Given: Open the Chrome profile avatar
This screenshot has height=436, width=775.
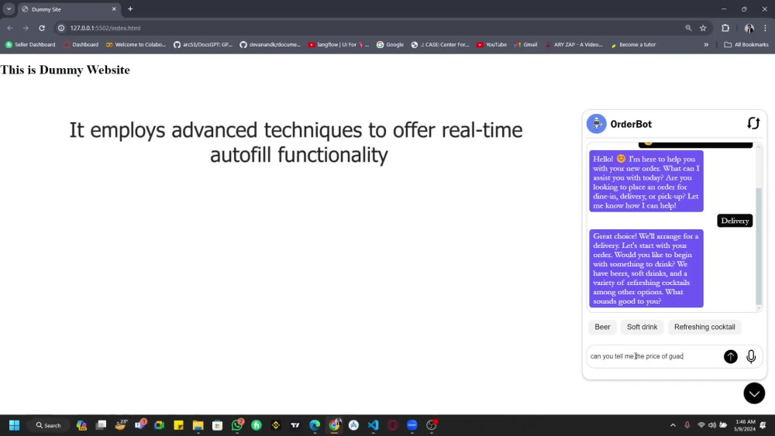Looking at the screenshot, I should pos(749,28).
